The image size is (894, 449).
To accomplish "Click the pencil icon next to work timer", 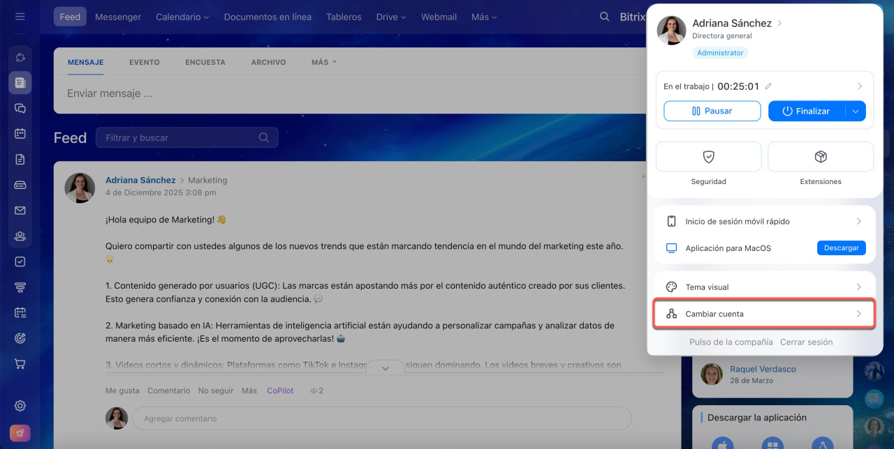I will tap(768, 86).
